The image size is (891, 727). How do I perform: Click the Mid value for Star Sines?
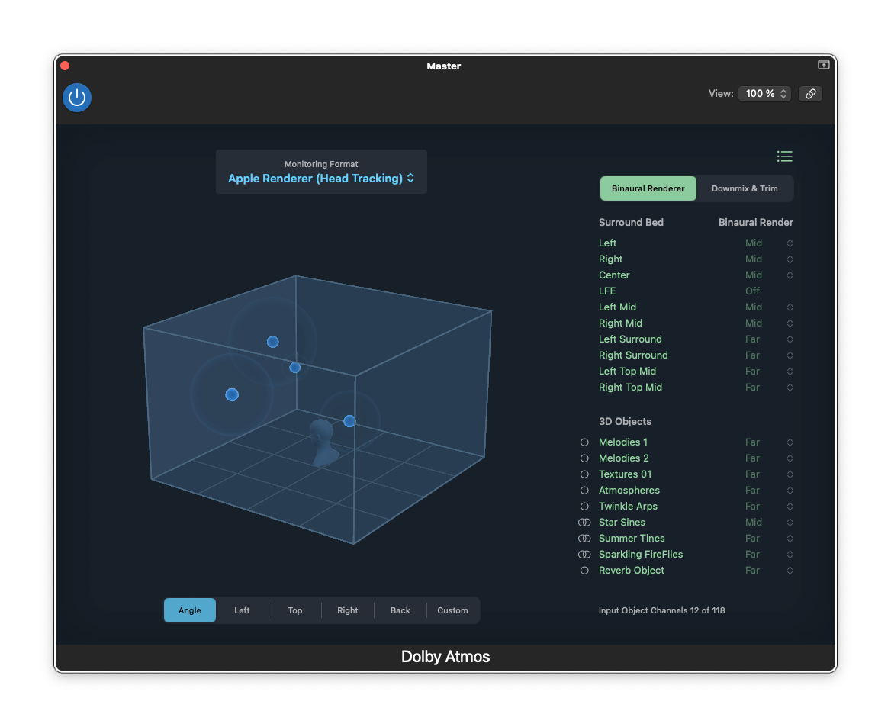tap(754, 523)
